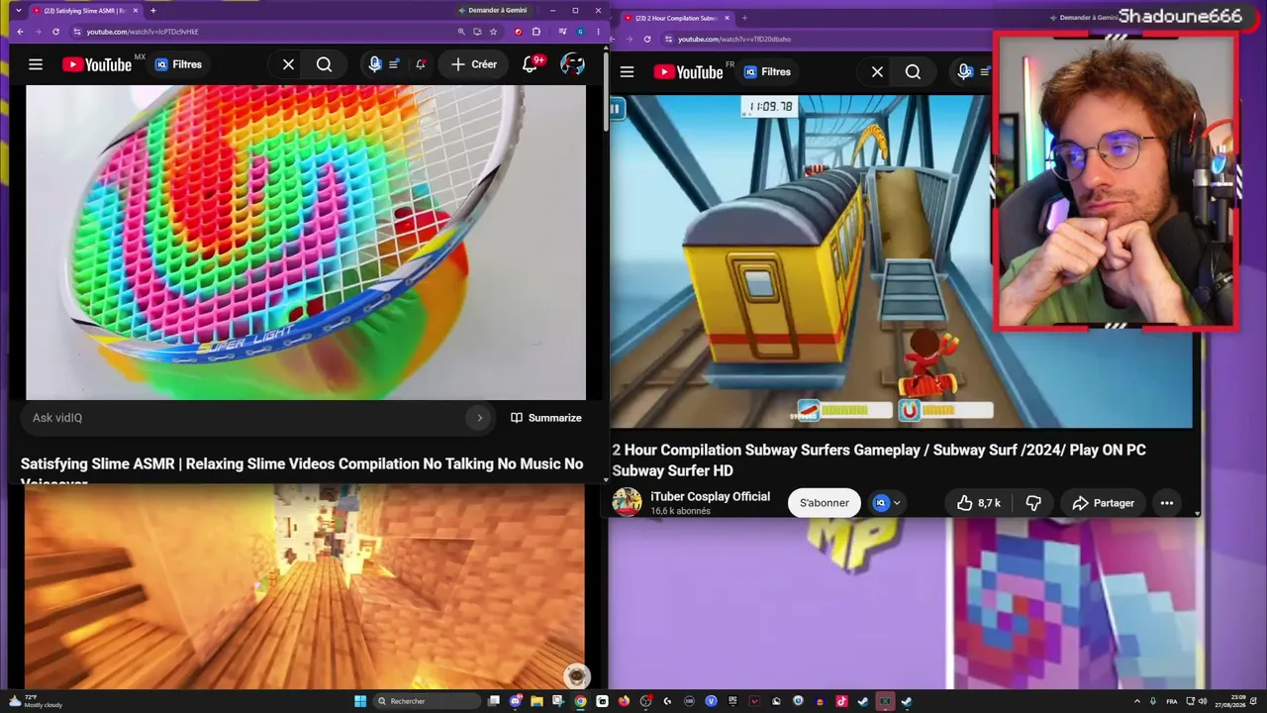The height and width of the screenshot is (713, 1267).
Task: Go back in the Slime ASMR browser window
Action: 19,32
